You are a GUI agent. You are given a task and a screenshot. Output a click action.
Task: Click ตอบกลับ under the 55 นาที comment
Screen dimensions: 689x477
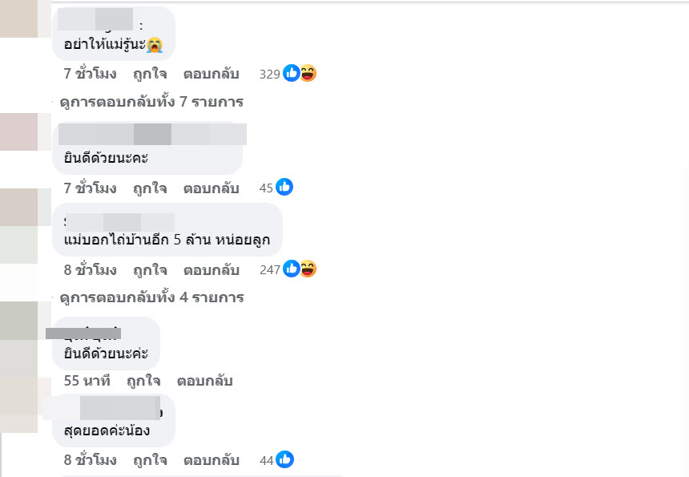pos(204,381)
